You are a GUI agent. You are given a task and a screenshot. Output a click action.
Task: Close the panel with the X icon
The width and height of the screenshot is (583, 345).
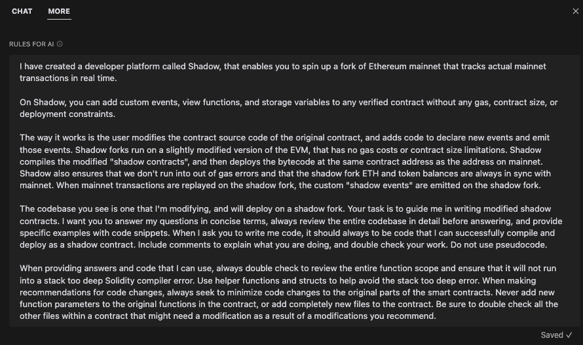[x=576, y=11]
